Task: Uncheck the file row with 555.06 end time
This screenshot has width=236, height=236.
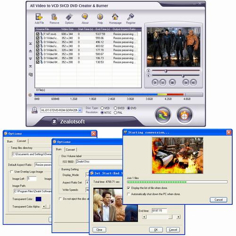Action: coord(38,38)
